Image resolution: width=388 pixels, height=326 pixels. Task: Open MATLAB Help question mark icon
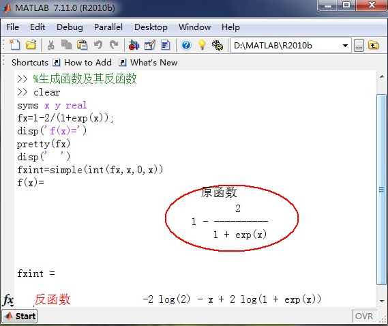pyautogui.click(x=186, y=45)
